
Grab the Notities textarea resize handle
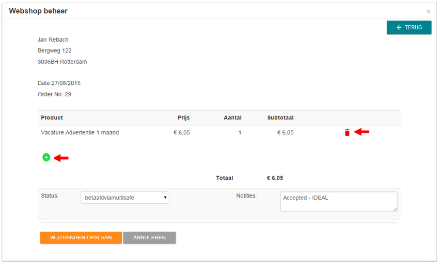395,209
